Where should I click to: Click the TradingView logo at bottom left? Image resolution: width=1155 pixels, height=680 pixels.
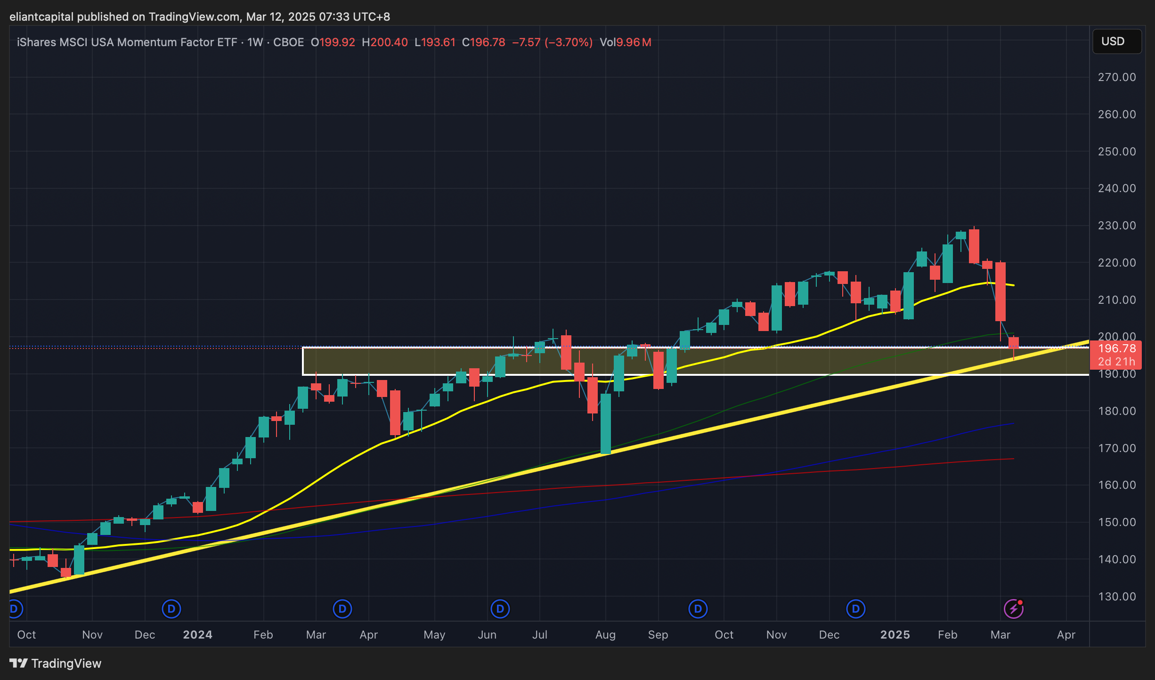click(56, 664)
